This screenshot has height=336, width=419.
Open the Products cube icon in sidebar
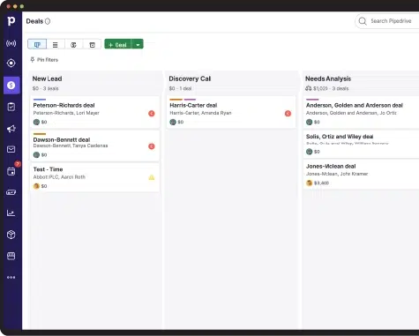pos(11,235)
